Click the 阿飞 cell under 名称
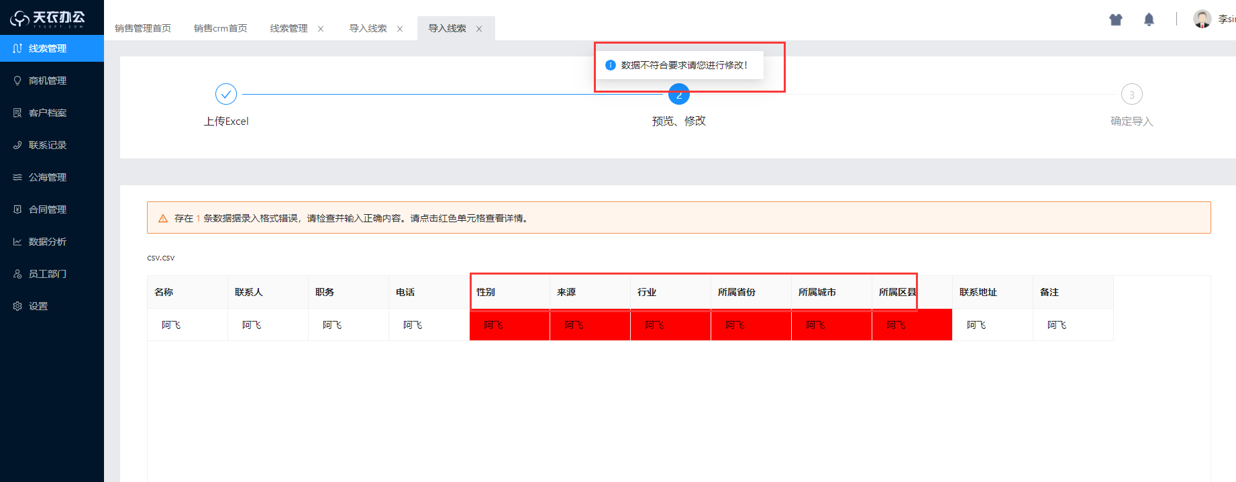 tap(188, 325)
